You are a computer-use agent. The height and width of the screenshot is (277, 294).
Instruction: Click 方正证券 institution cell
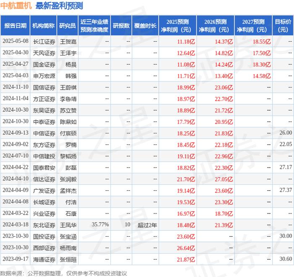[44, 99]
